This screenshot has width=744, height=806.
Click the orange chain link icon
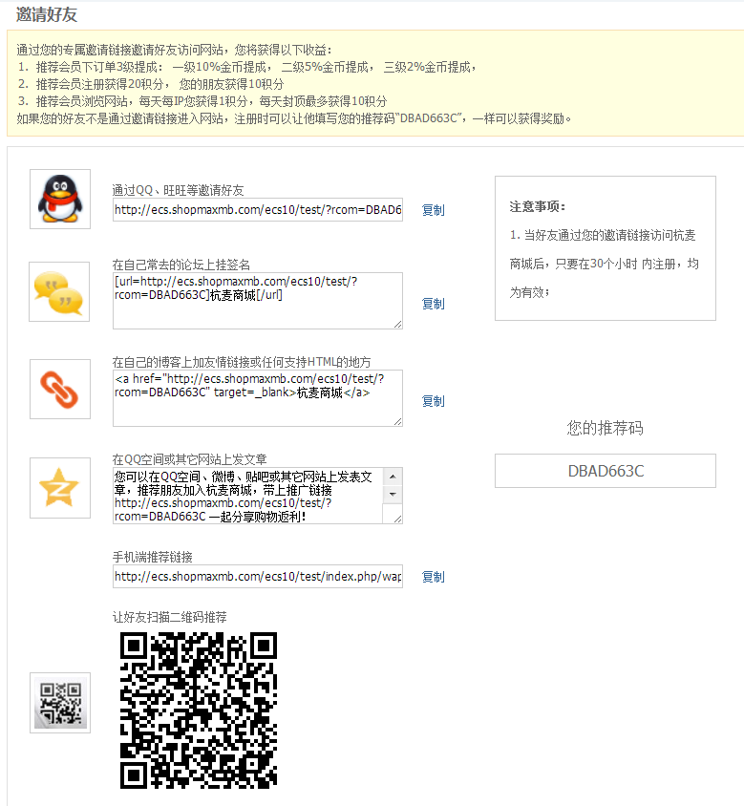[60, 389]
